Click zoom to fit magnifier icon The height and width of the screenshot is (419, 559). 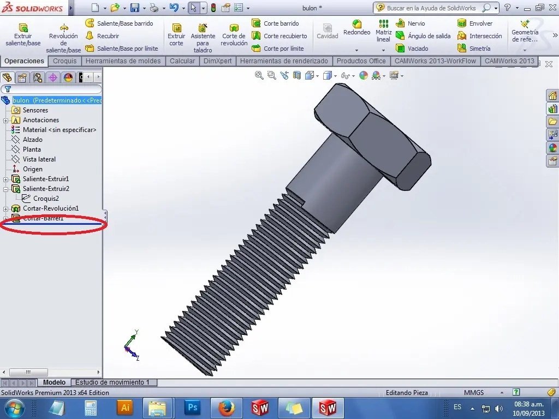[x=259, y=75]
